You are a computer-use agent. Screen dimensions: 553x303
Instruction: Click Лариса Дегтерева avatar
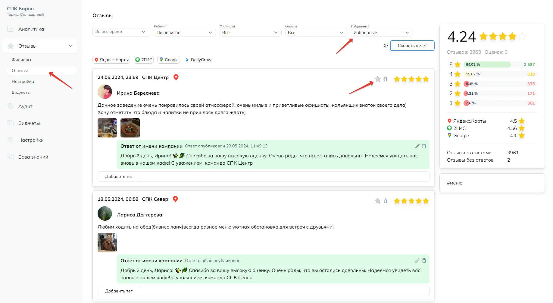coord(105,213)
